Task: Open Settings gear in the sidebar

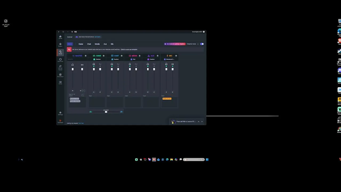Action: tap(60, 113)
